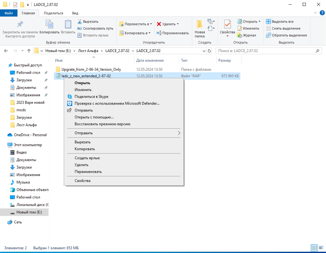The width and height of the screenshot is (326, 253).
Task: Click the red Delete icon in ribbon
Action: tap(159, 24)
